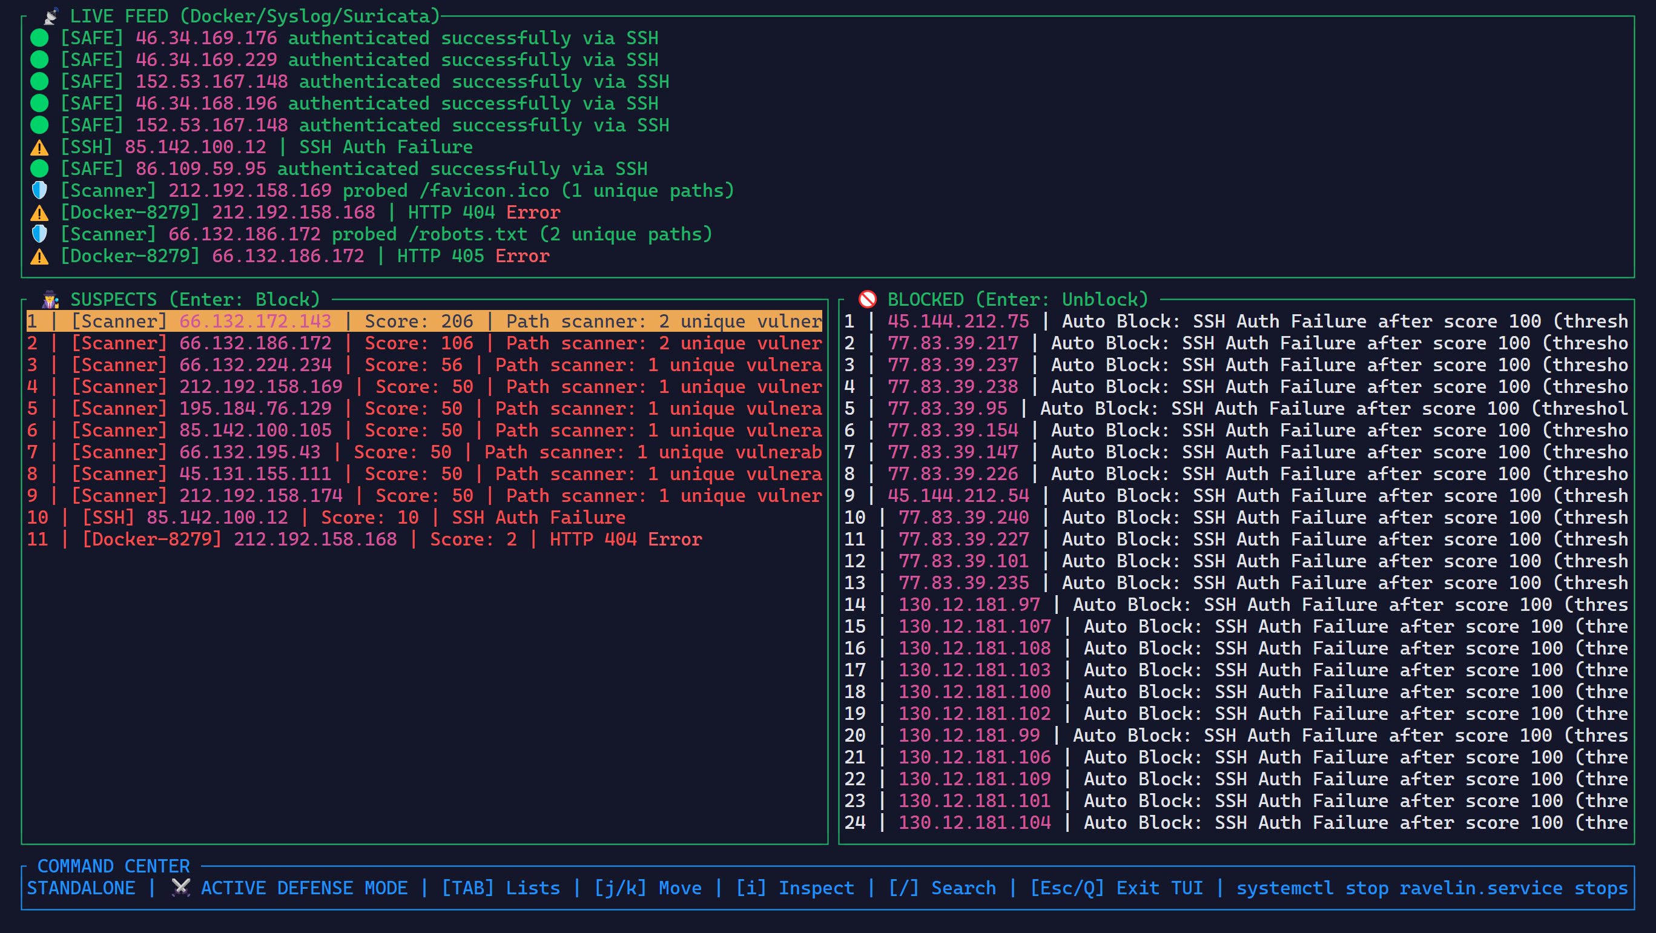Open the [/] Search command
Image resolution: width=1656 pixels, height=933 pixels.
pos(942,888)
